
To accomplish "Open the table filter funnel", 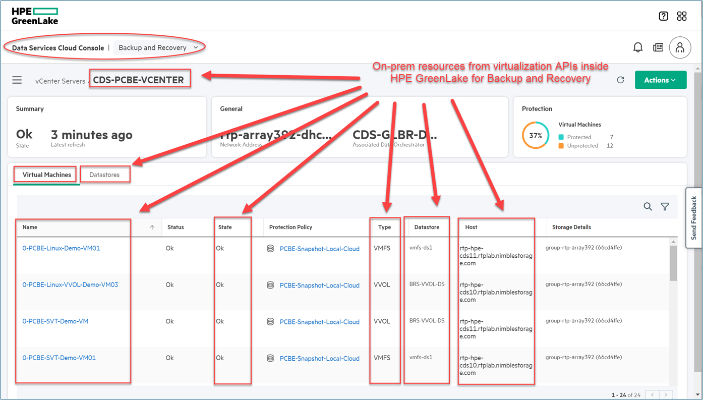I will tap(665, 206).
